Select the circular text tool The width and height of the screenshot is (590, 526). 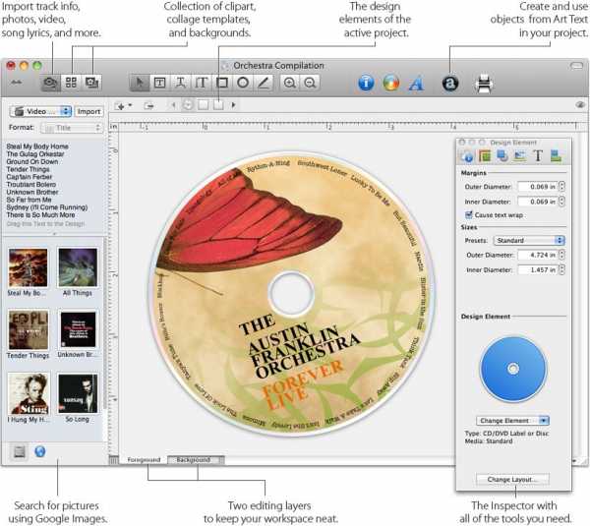[181, 83]
